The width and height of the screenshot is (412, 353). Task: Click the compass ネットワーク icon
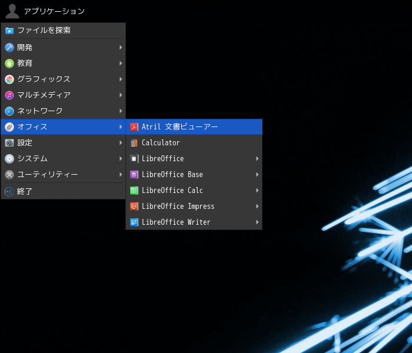click(x=9, y=111)
